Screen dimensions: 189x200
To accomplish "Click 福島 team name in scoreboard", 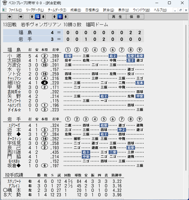I will pos(25,32).
